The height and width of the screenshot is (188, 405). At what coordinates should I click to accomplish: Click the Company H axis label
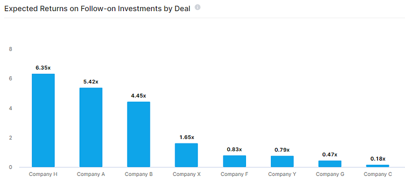coord(43,174)
